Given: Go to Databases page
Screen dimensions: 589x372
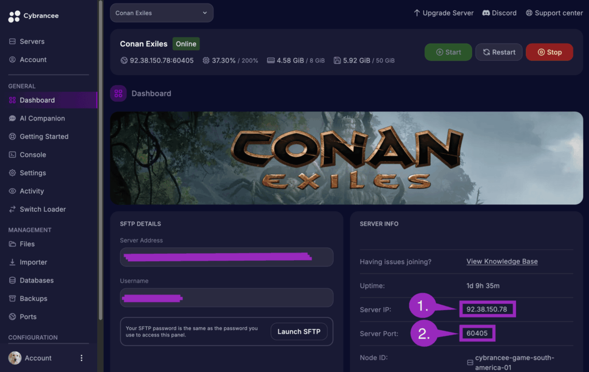Looking at the screenshot, I should (36, 280).
